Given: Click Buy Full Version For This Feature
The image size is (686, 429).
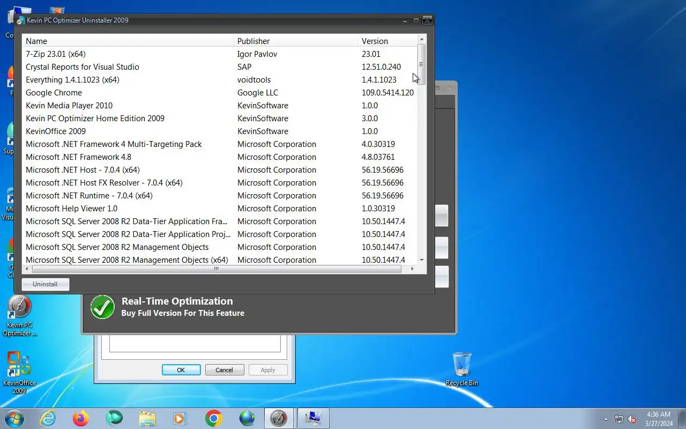Looking at the screenshot, I should tap(183, 313).
